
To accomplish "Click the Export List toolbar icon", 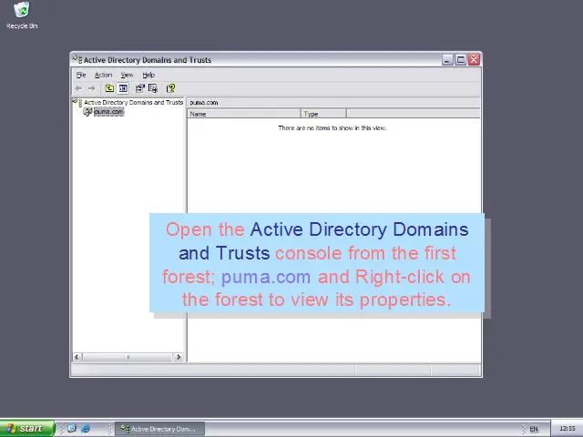I will click(153, 88).
